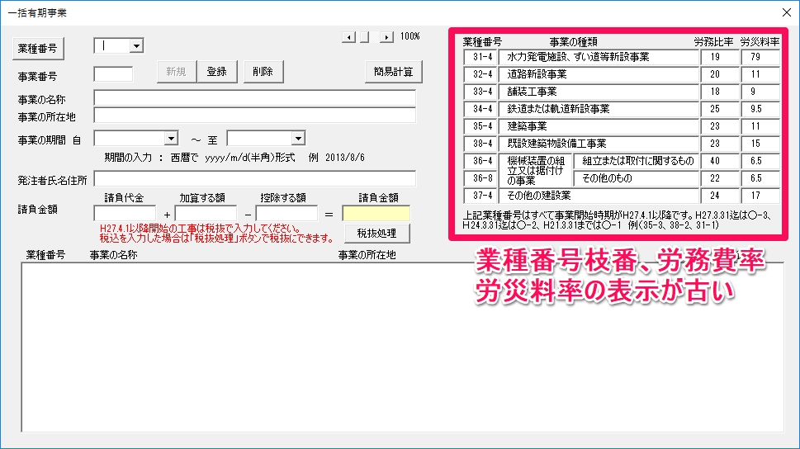Screen dimensions: 800x449
Task: Close the 一括有期事業 window
Action: coord(786,12)
